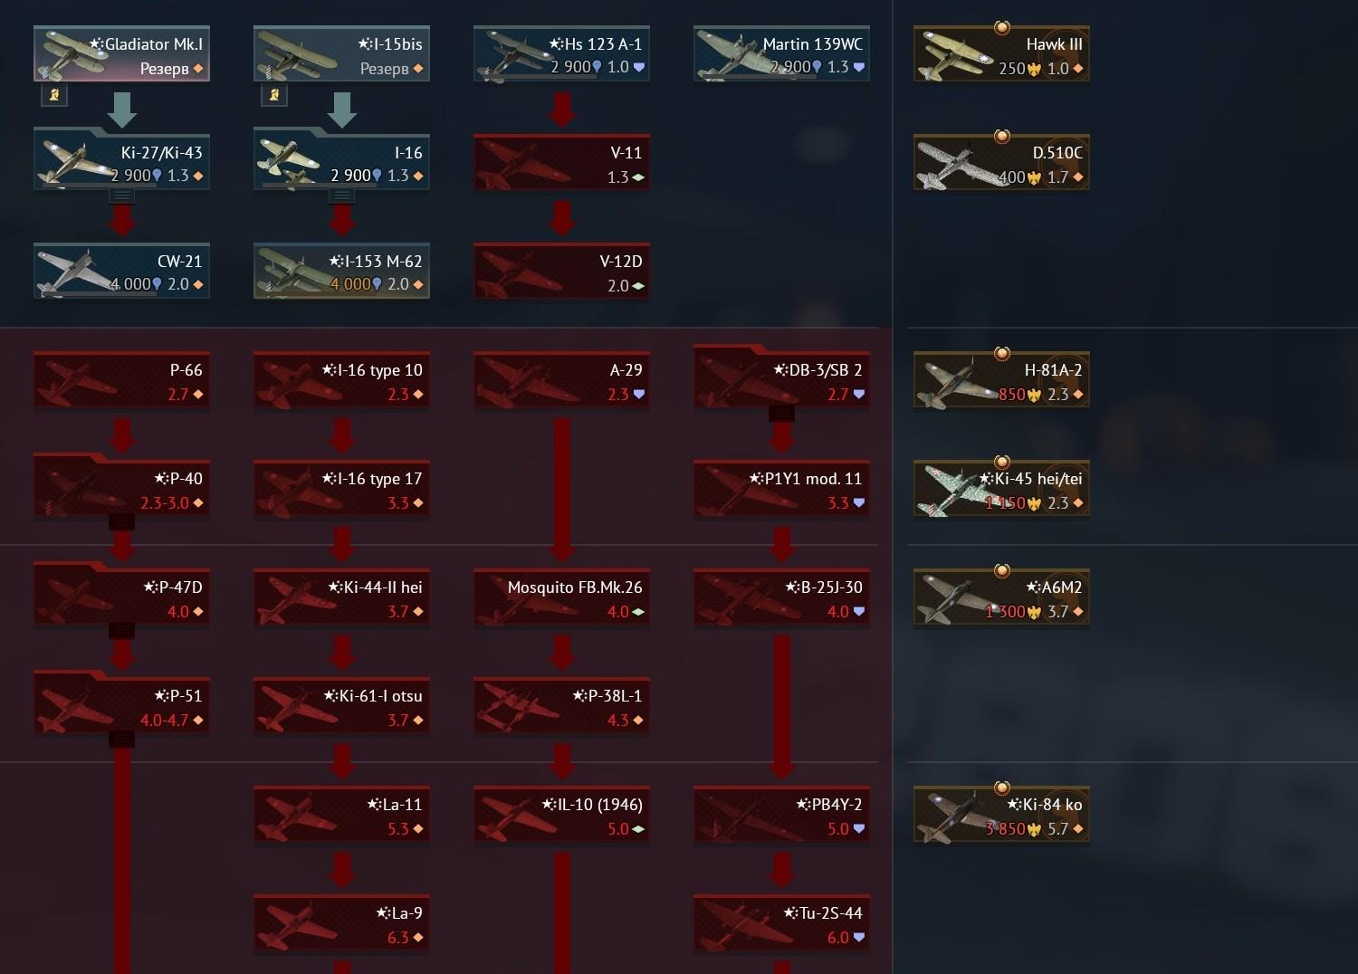This screenshot has height=974, width=1358.
Task: Select the Ki-45 hei/tei premium card
Action: pos(1001,489)
